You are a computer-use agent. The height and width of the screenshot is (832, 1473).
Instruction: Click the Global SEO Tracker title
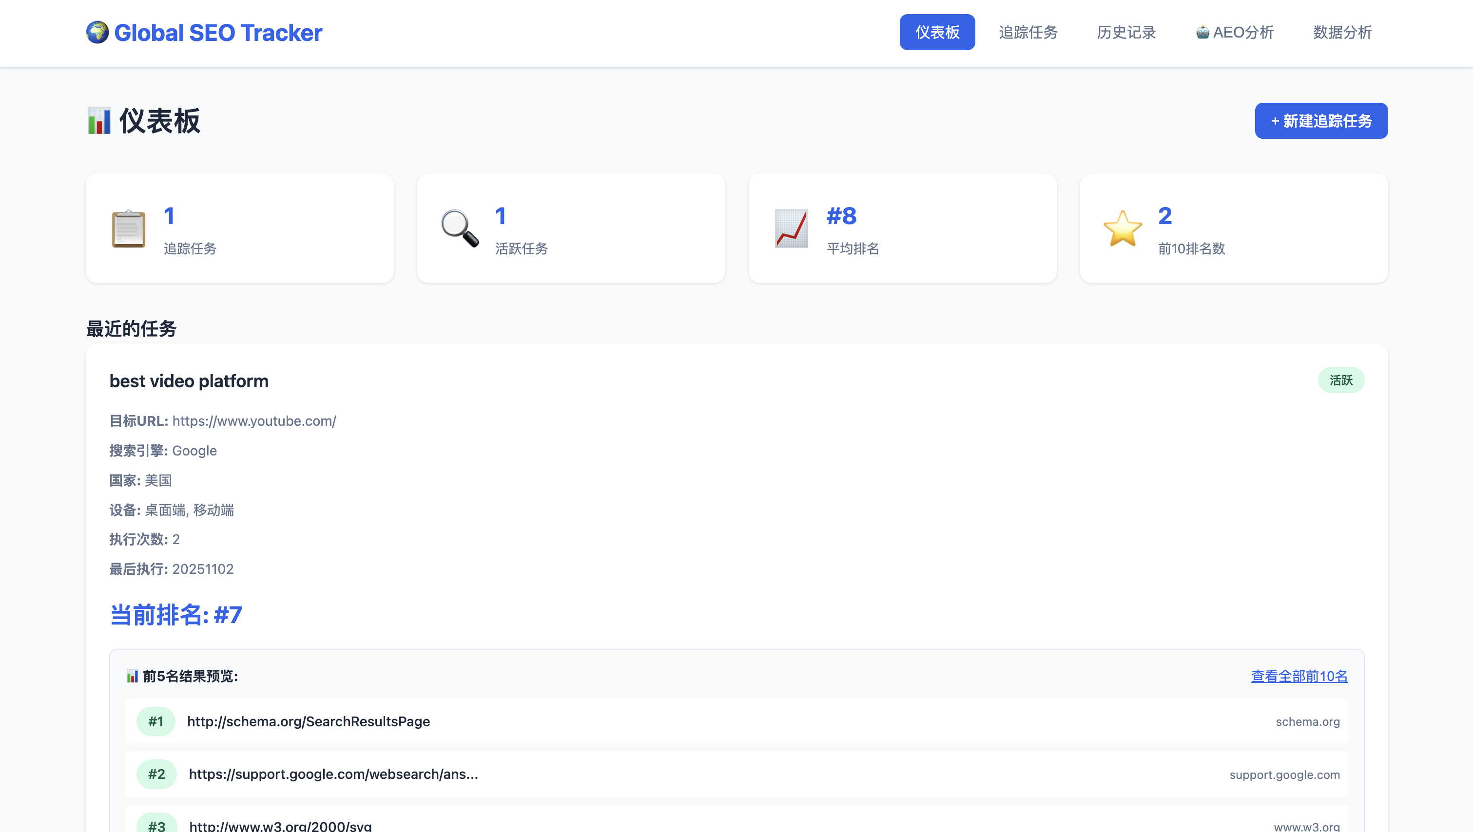pos(218,33)
